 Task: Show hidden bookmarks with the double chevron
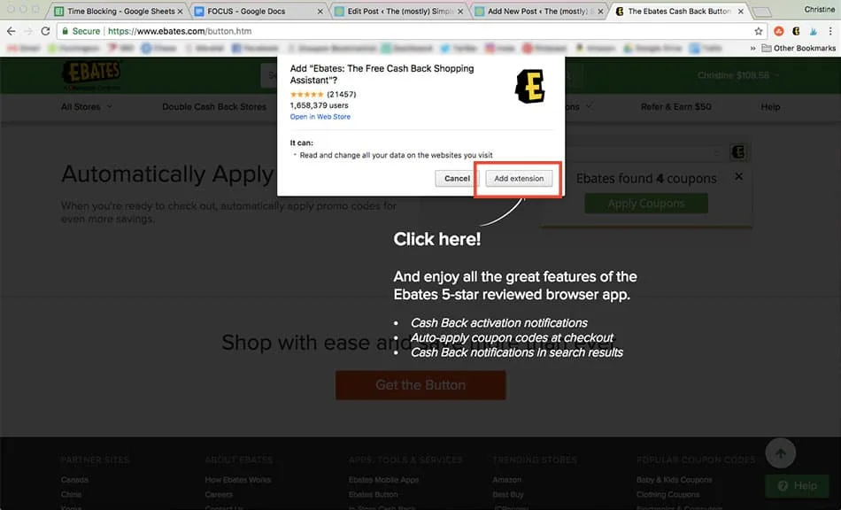pos(752,49)
